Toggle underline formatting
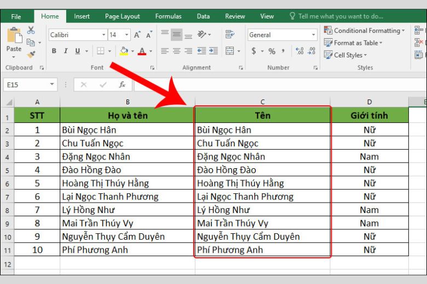This screenshot has height=284, width=427. point(78,51)
